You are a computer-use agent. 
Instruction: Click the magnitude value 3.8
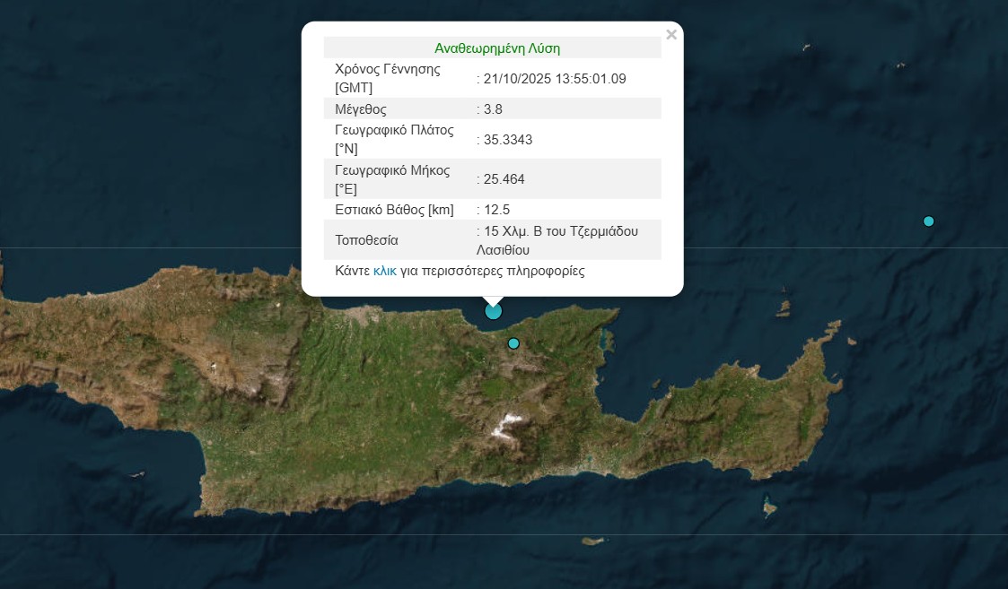495,109
